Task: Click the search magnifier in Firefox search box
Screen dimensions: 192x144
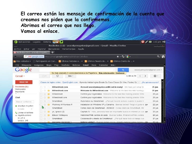Action: click(158, 56)
